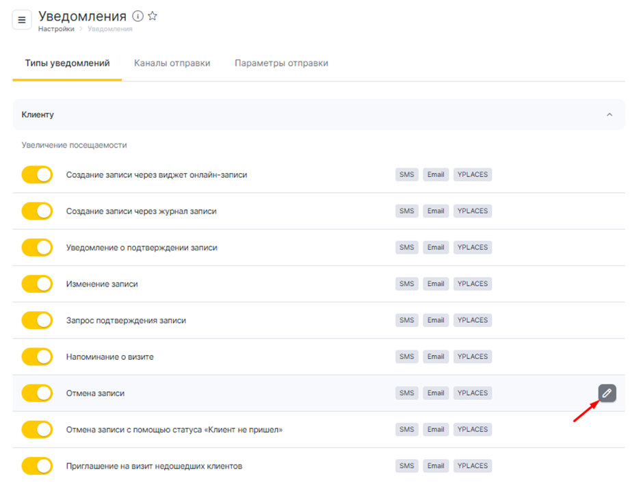
Task: Star the Уведомления page as favorite
Action: click(153, 16)
